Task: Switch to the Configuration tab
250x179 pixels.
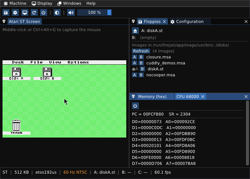Action: tap(190, 22)
